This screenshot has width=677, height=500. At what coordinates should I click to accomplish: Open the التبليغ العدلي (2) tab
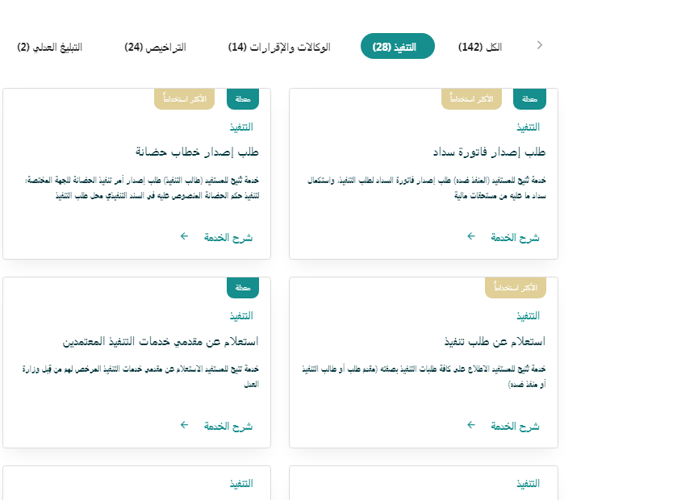(x=50, y=47)
